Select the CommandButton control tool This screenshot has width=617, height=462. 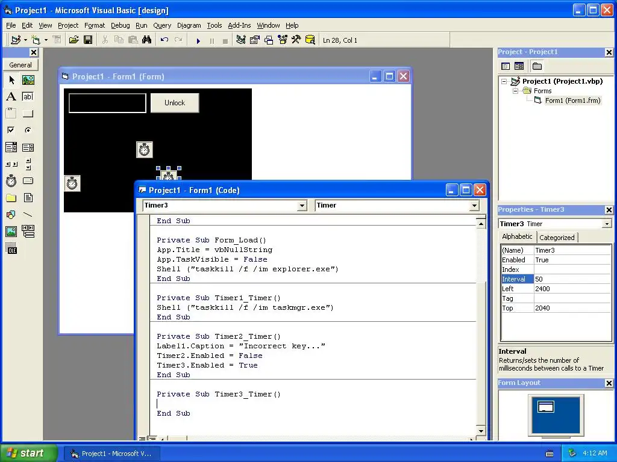(x=28, y=114)
